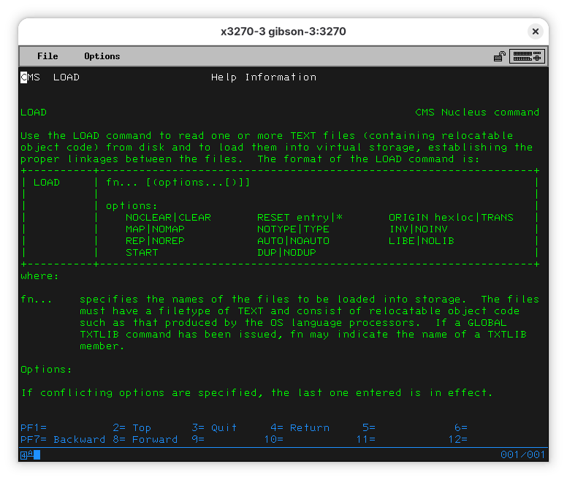Click the Help Information title text

click(264, 77)
